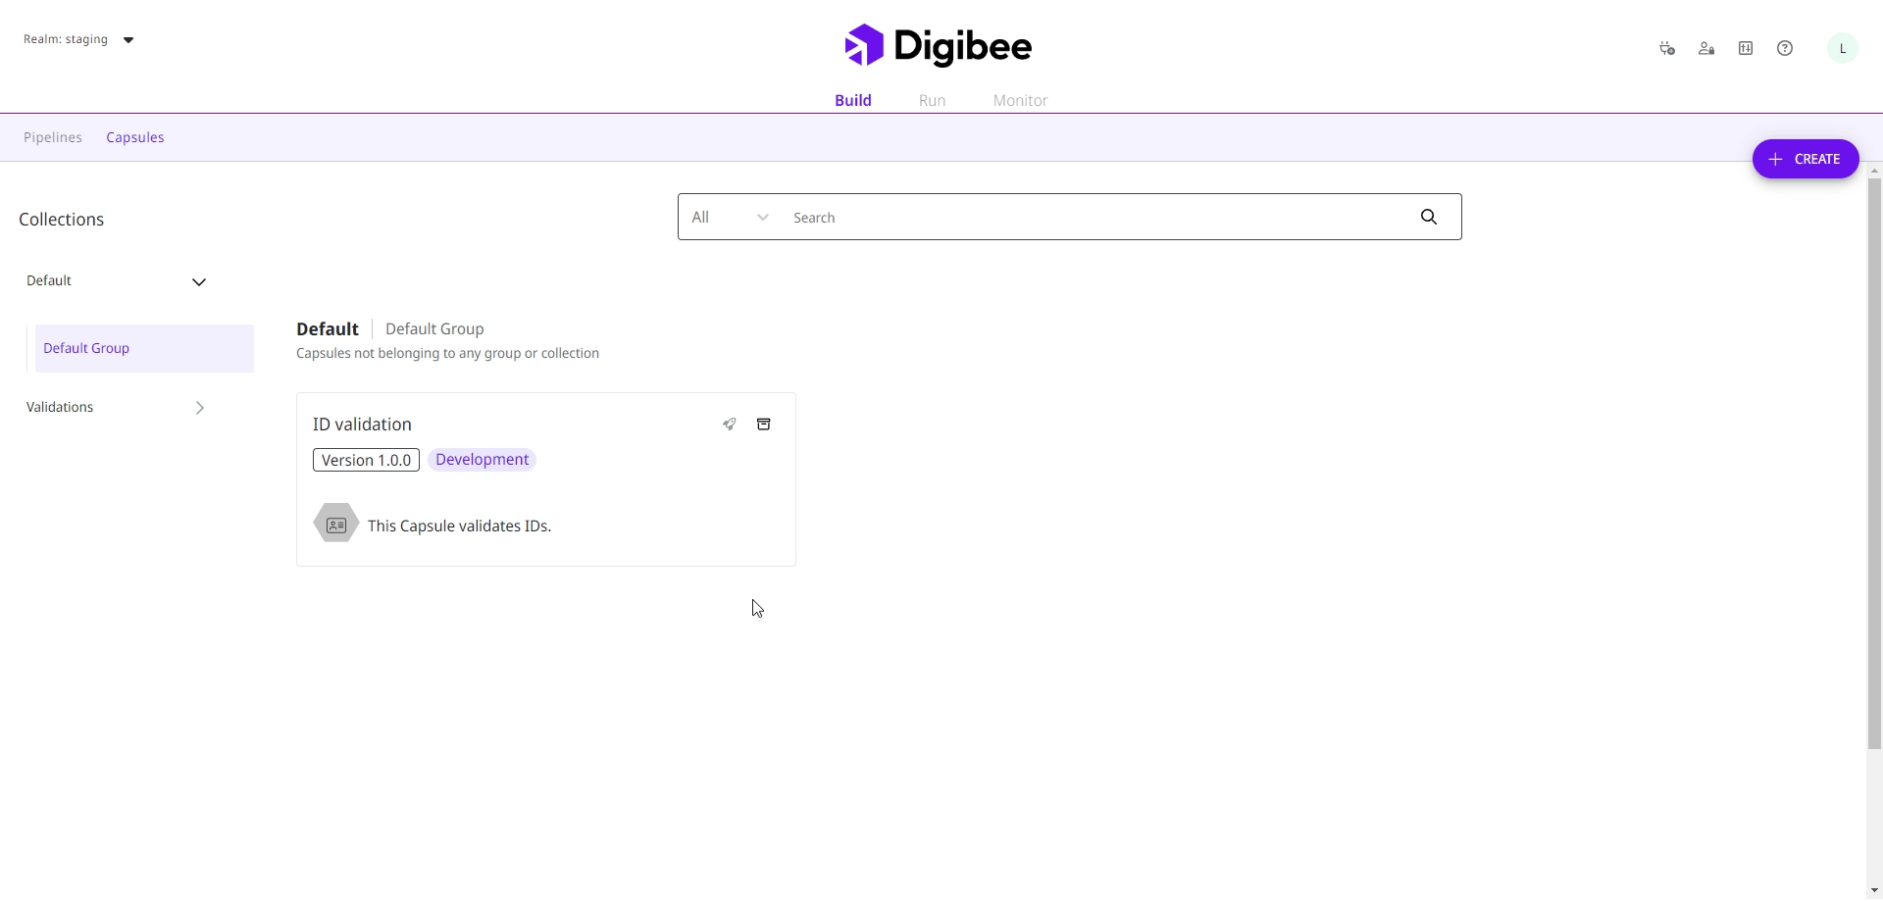Click the Digibee logo

938,46
